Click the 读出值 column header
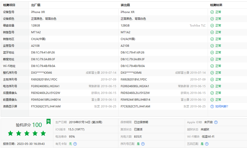 pos(125,5)
